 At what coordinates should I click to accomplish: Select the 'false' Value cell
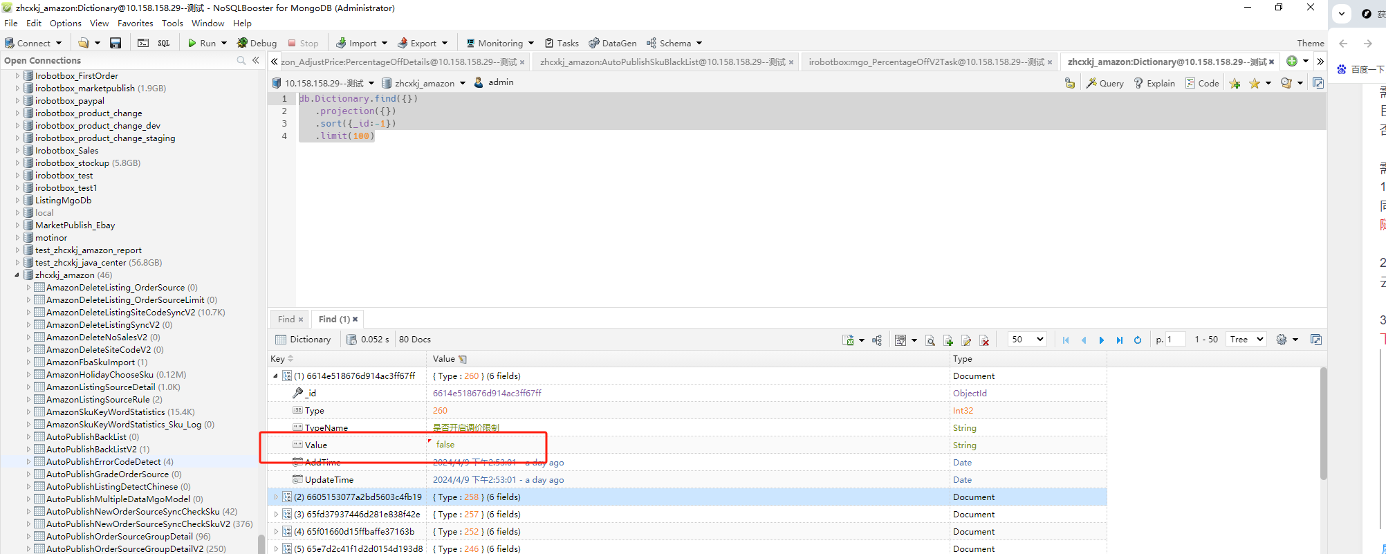click(688, 445)
